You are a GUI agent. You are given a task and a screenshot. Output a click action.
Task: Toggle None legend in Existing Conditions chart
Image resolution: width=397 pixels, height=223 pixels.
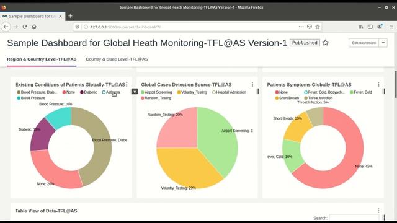[x=69, y=92]
